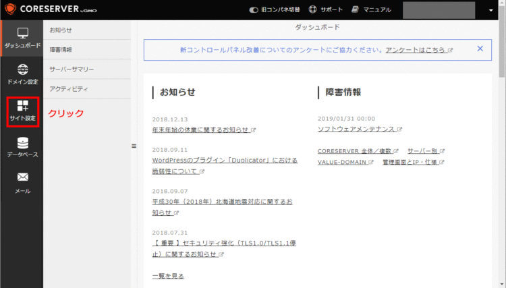Select サーバーサマリー in the submenu
Screen dimensions: 506x288
[72, 69]
